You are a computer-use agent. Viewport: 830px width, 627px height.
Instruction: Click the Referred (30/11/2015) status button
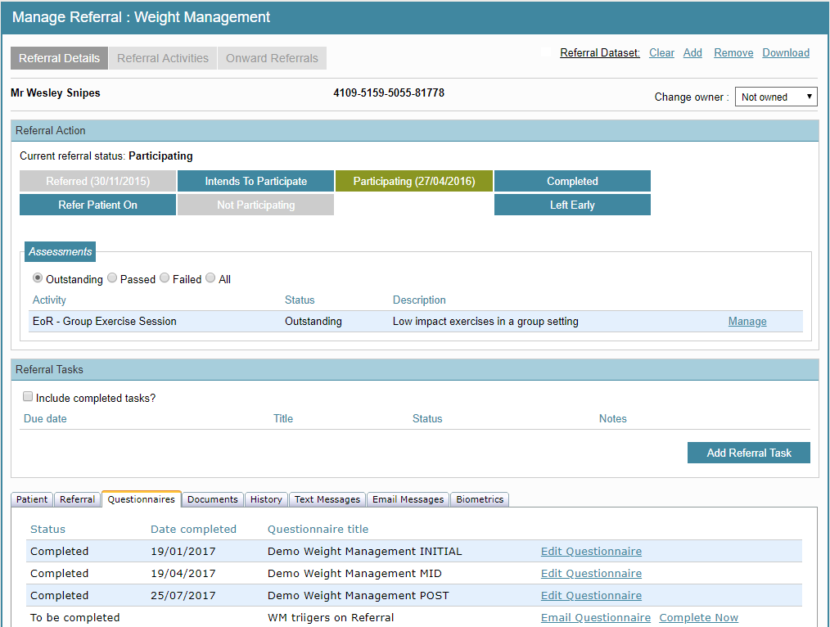98,181
